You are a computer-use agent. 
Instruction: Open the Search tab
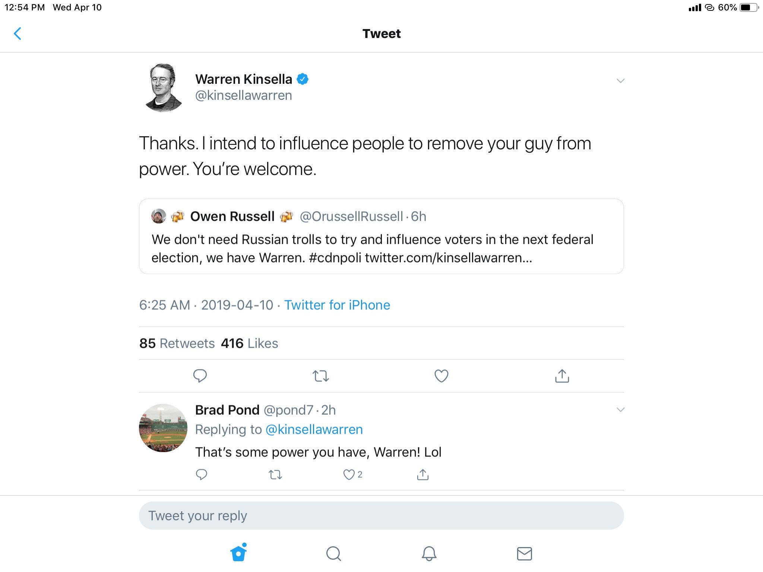coord(333,553)
